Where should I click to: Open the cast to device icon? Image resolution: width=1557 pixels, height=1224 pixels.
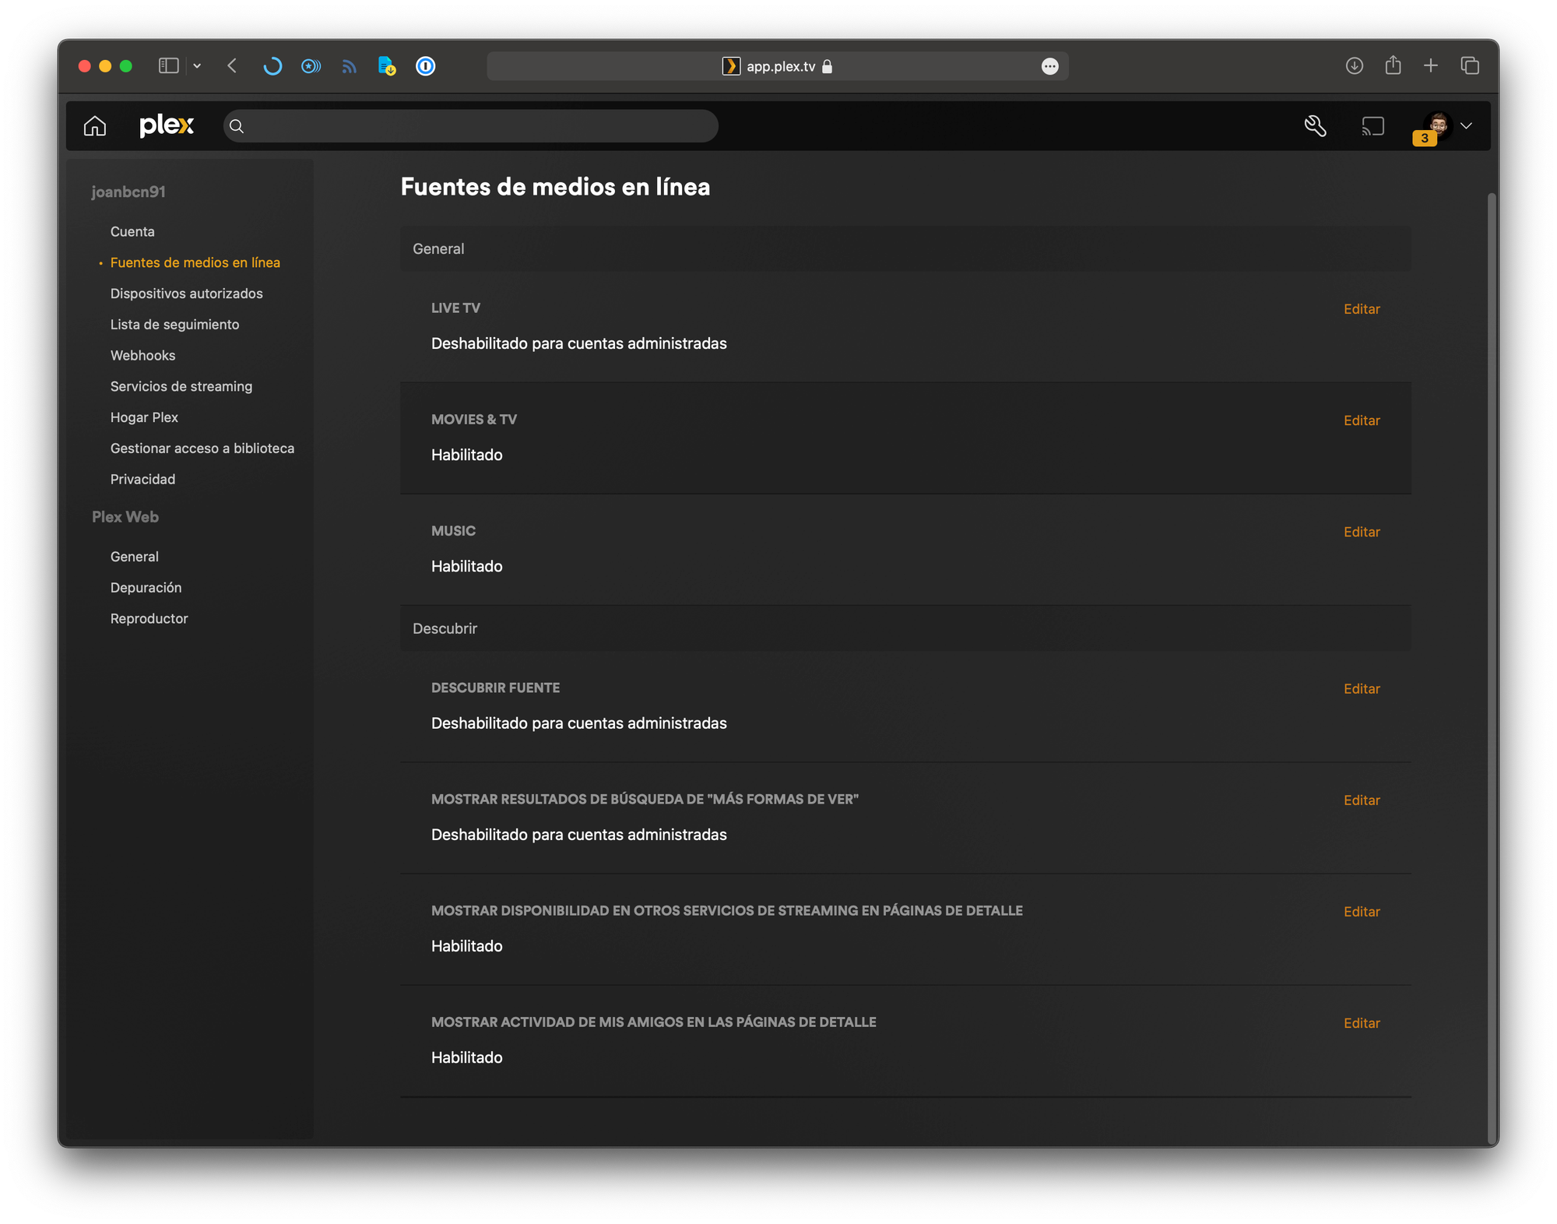pyautogui.click(x=1372, y=125)
